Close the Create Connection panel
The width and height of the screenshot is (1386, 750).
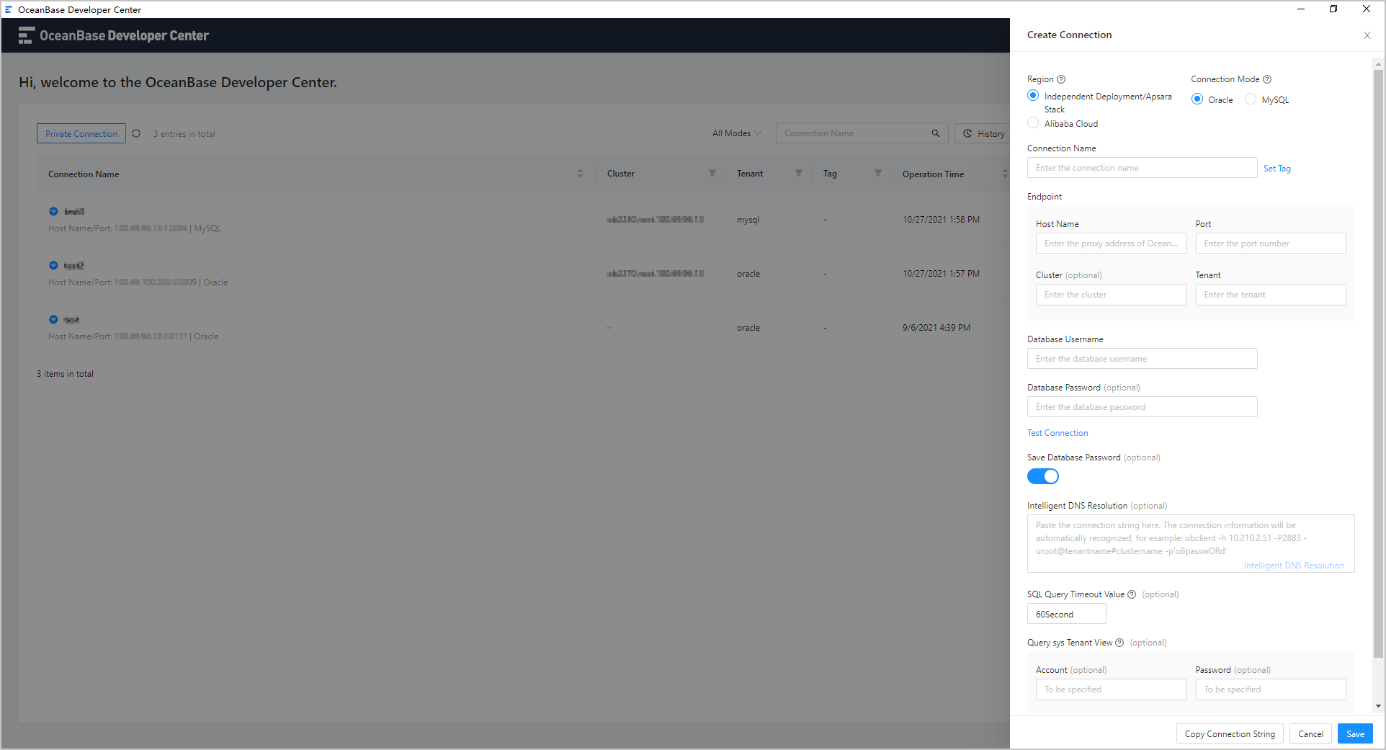pos(1367,35)
